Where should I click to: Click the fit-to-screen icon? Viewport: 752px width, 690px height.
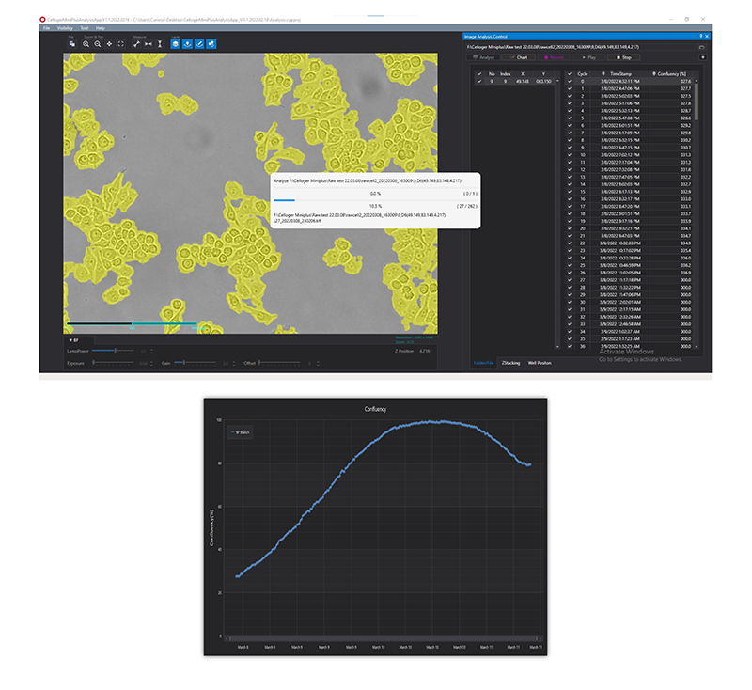pyautogui.click(x=121, y=44)
